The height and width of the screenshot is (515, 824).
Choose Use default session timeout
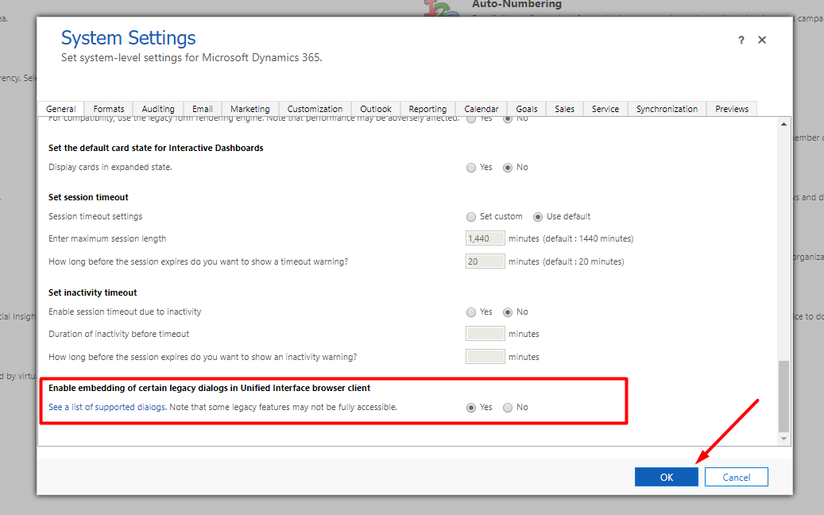pos(538,216)
